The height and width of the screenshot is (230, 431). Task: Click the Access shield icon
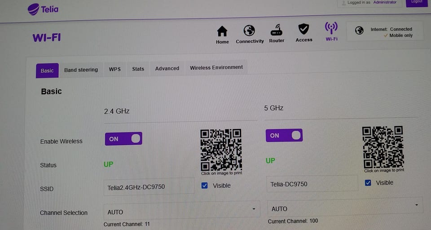[x=303, y=29]
